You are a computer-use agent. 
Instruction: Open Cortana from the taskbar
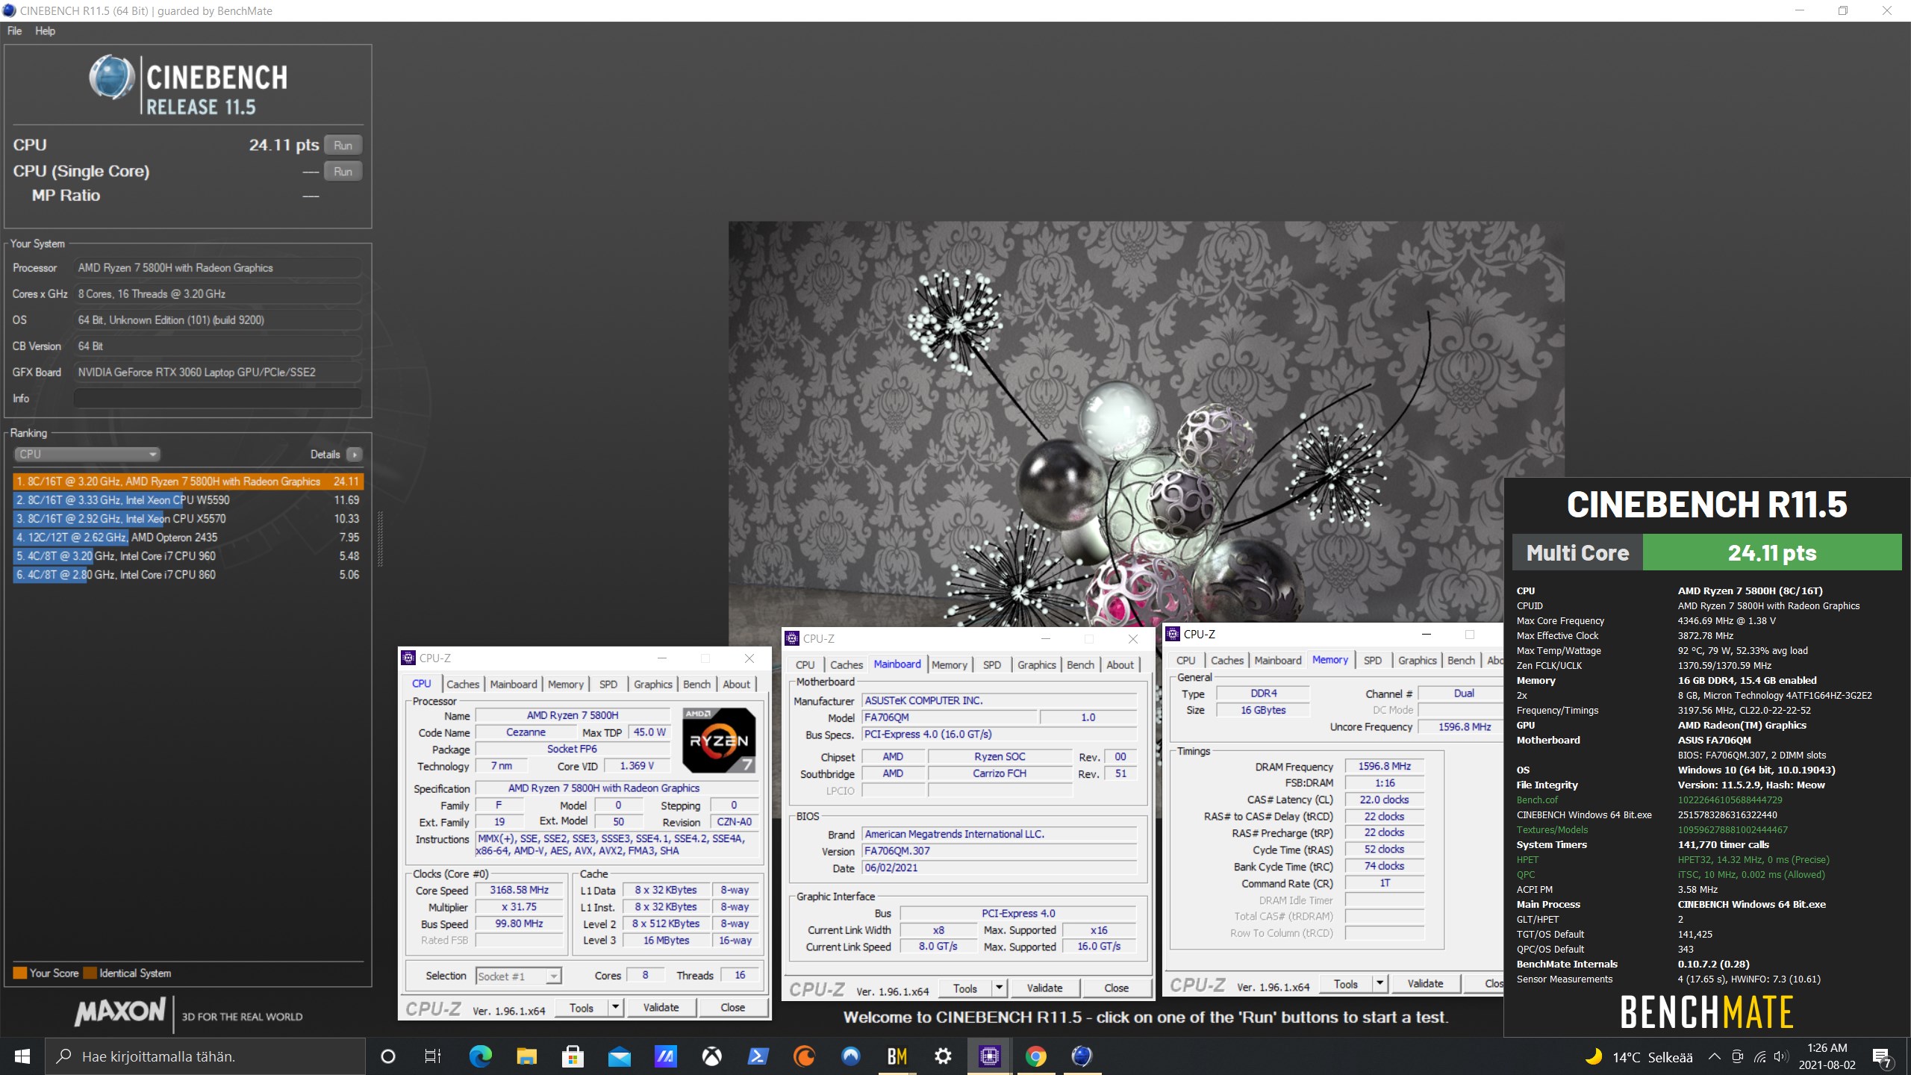[387, 1056]
